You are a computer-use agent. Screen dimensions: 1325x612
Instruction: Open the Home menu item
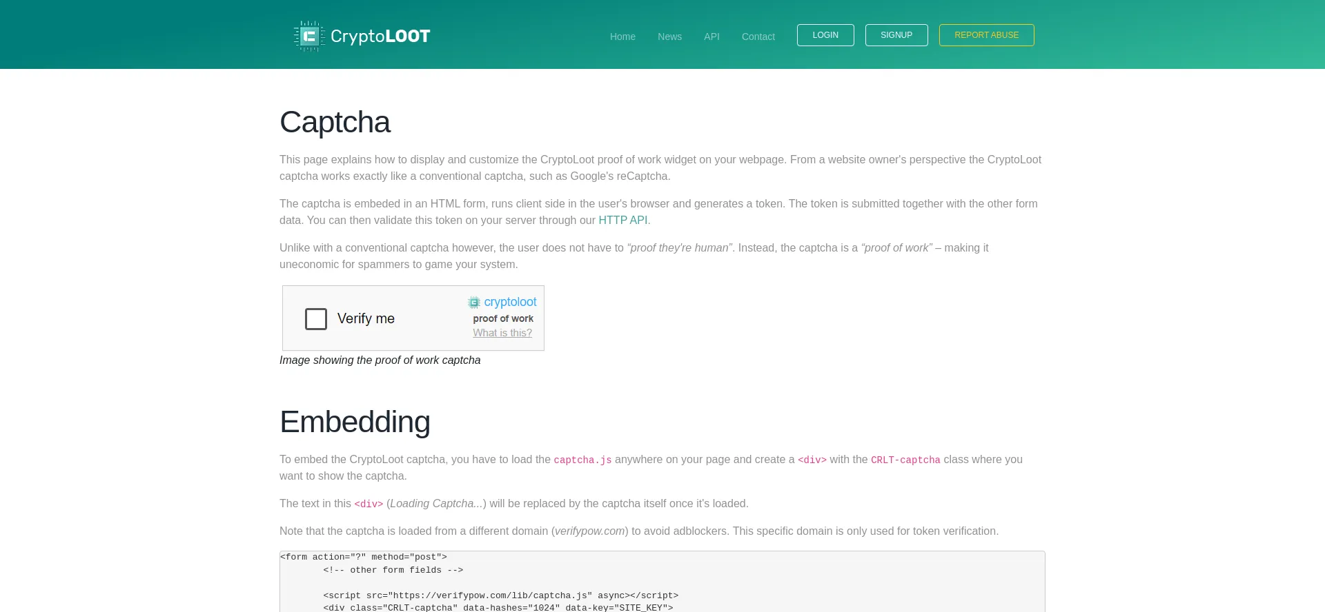point(622,37)
